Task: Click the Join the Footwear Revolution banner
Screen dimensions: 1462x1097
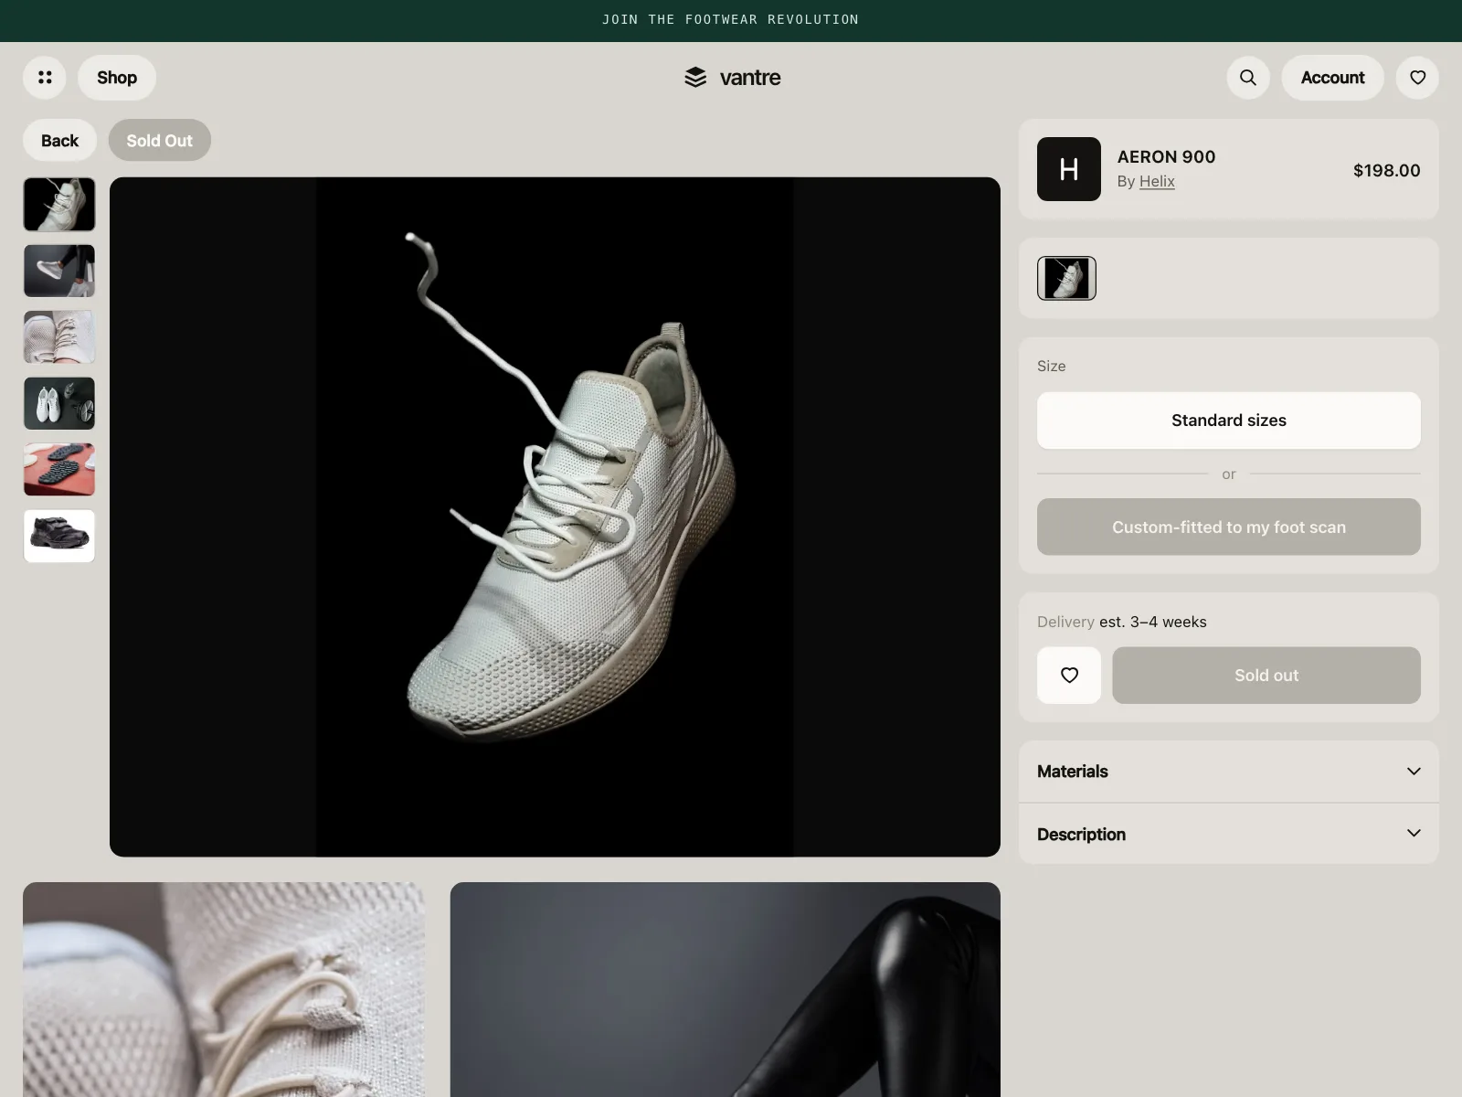Action: (x=731, y=20)
